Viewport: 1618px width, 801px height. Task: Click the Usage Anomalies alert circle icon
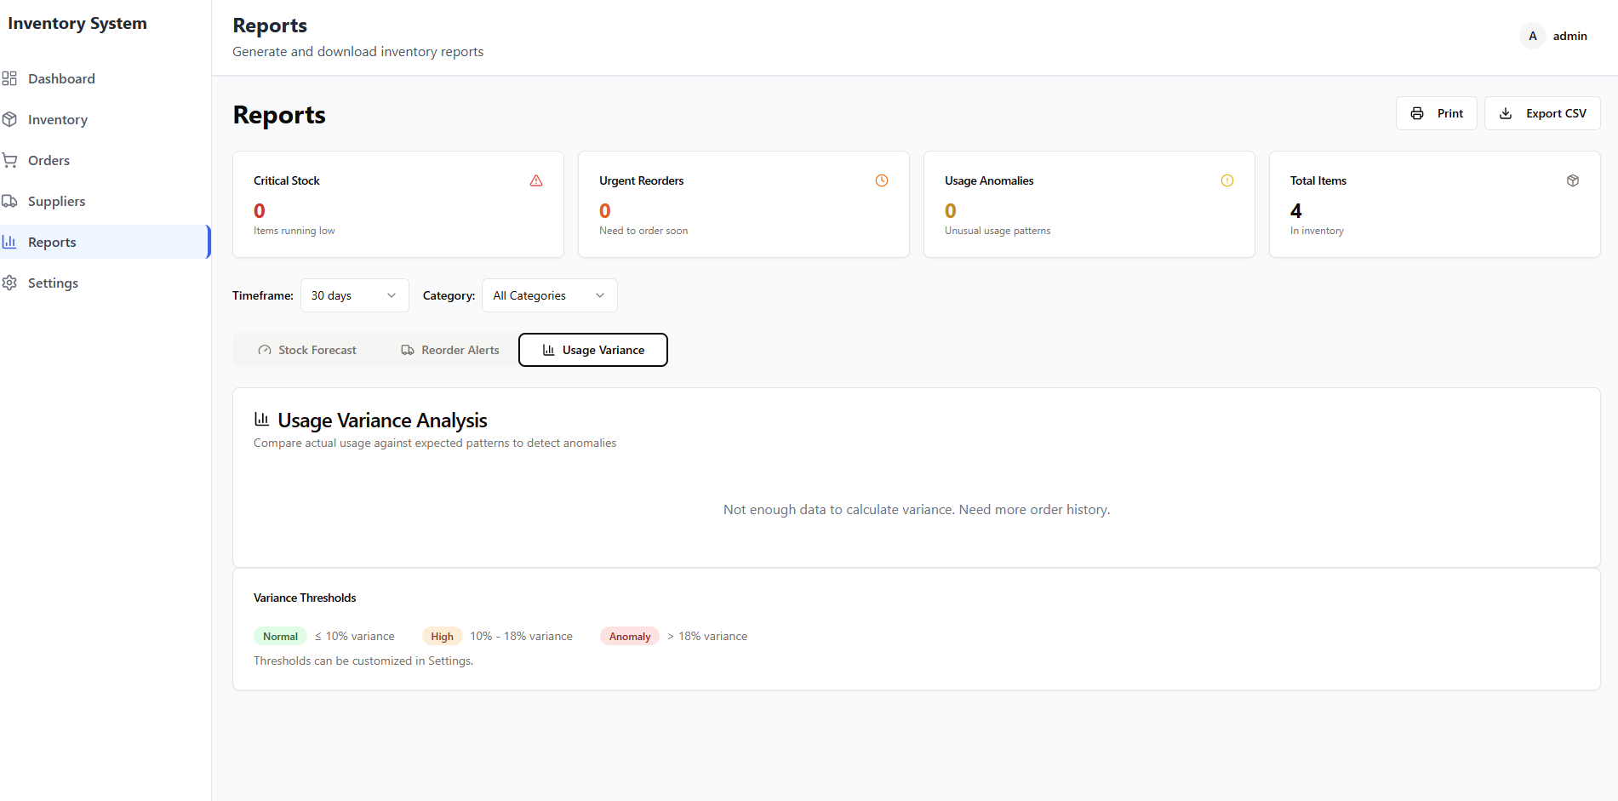click(1227, 180)
